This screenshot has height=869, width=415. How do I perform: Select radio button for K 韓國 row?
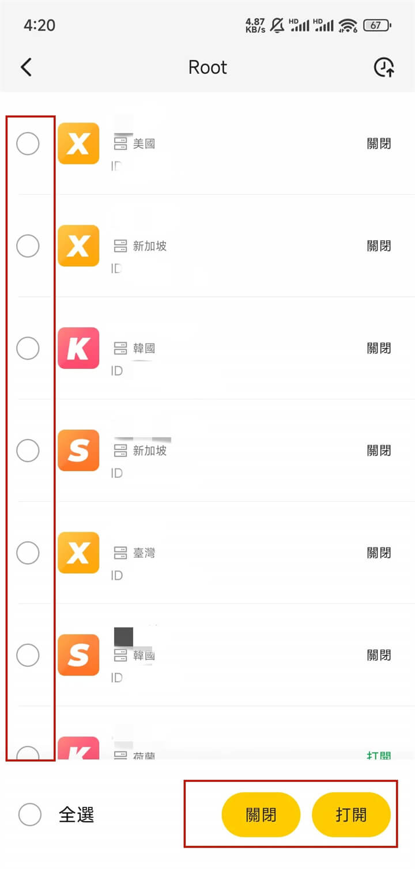point(28,348)
